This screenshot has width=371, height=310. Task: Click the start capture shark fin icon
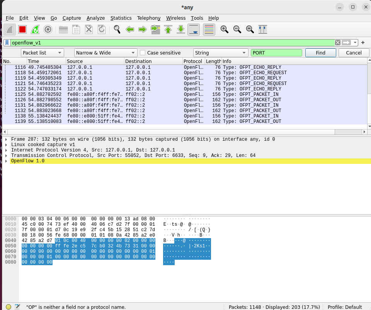click(x=10, y=30)
